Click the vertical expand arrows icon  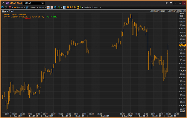[75, 7]
